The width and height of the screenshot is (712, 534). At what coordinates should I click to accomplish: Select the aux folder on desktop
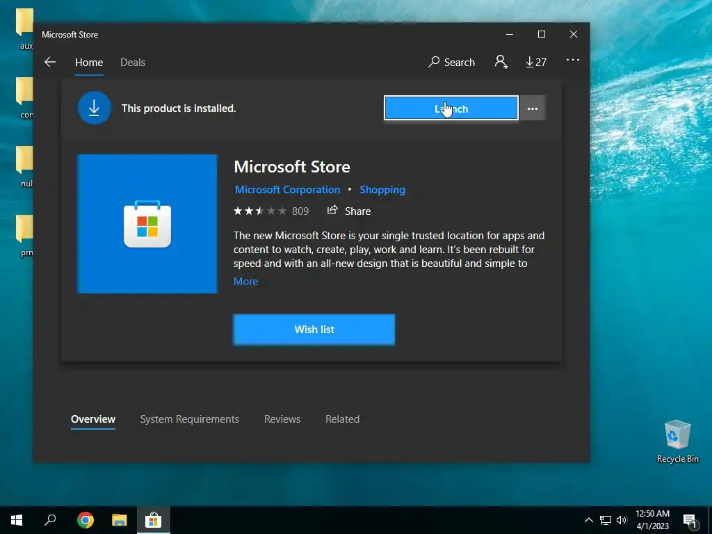pos(24,29)
